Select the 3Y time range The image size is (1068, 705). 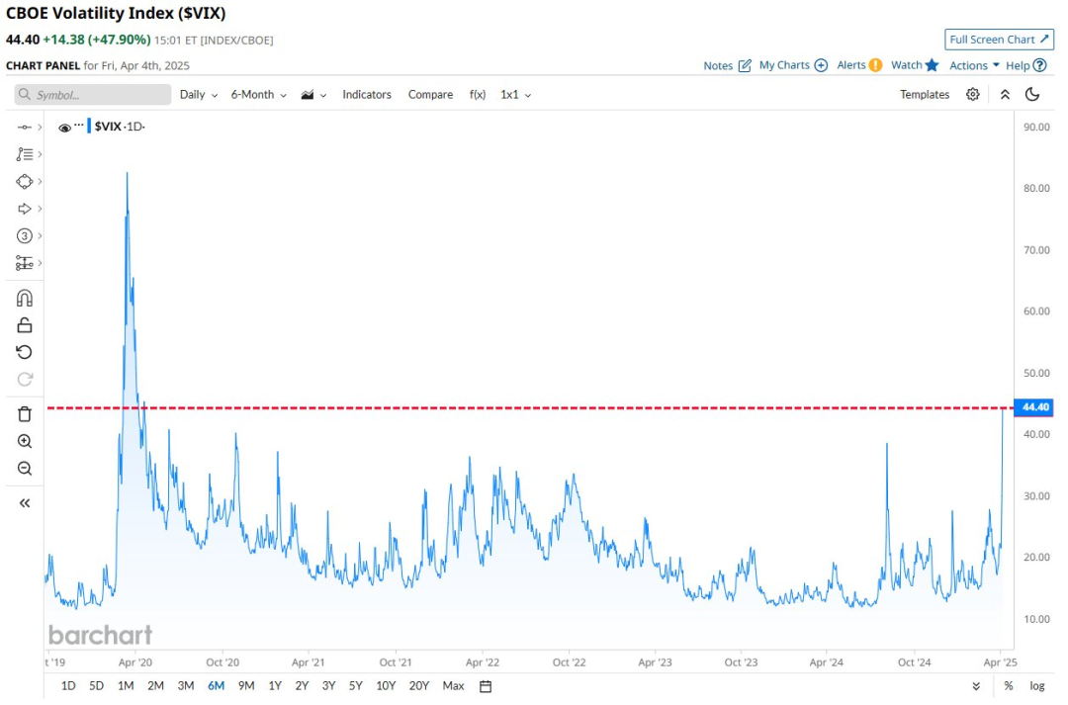pyautogui.click(x=329, y=686)
